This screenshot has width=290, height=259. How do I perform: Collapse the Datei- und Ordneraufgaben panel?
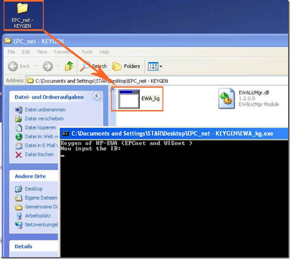[x=97, y=96]
